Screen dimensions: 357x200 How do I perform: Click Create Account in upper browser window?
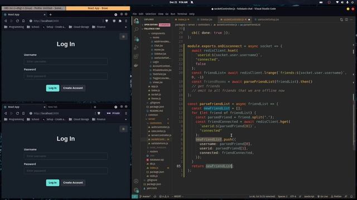[73, 88]
